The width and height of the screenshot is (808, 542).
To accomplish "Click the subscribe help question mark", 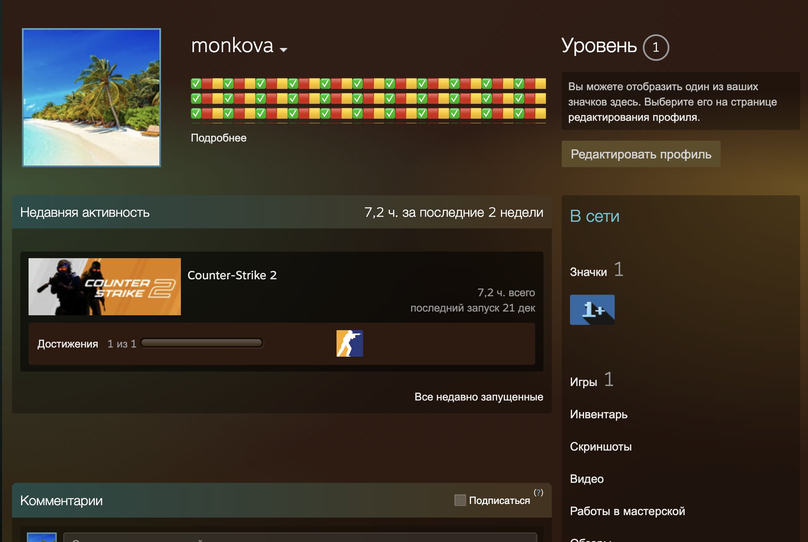I will [x=538, y=492].
